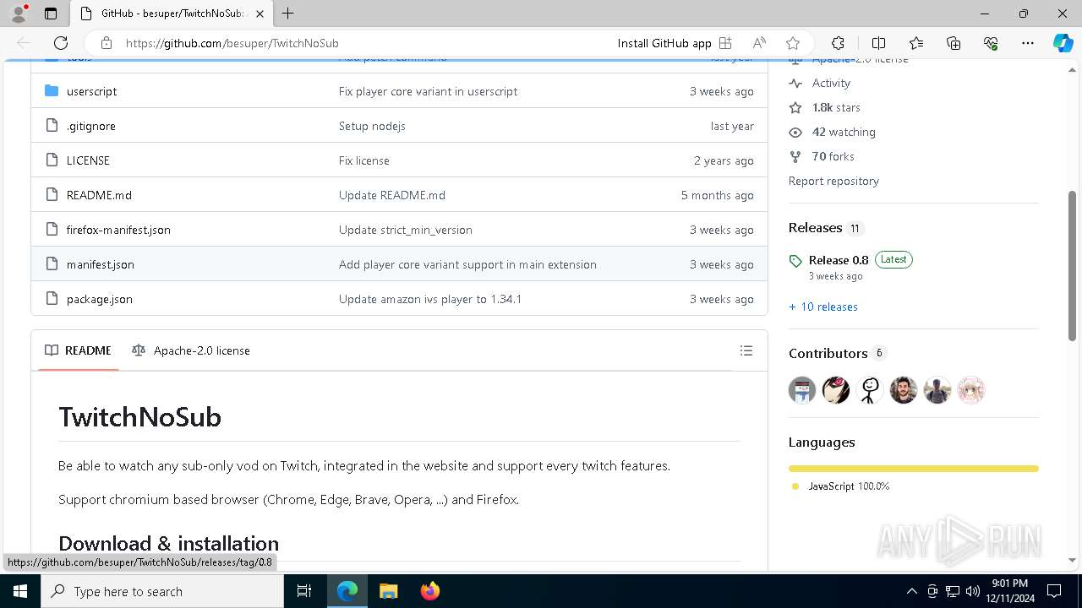
Task: Select the README tab
Action: [x=79, y=350]
